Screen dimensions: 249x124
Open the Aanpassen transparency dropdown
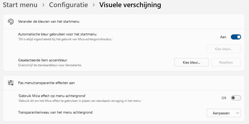pos(223,113)
